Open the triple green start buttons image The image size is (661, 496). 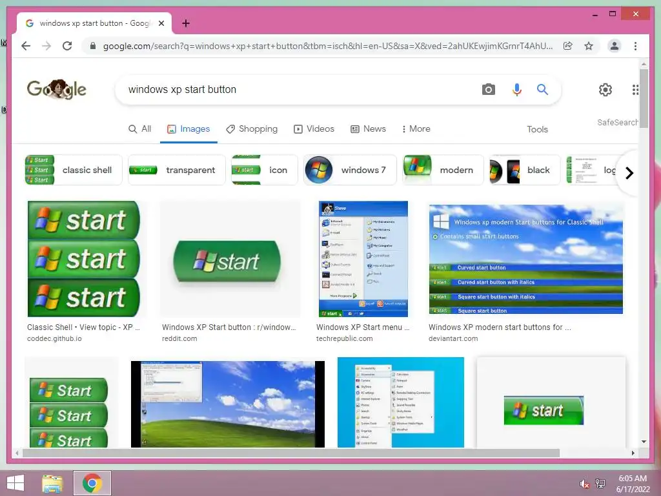(x=83, y=258)
